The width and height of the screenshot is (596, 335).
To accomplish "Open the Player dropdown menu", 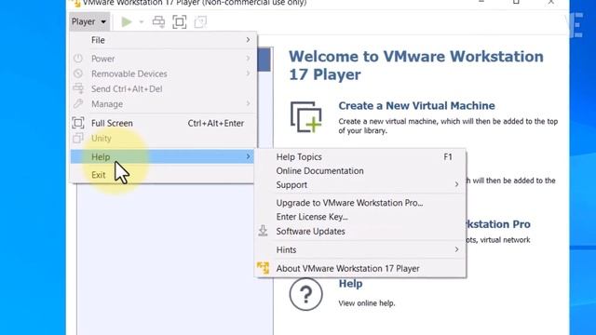I will 89,21.
